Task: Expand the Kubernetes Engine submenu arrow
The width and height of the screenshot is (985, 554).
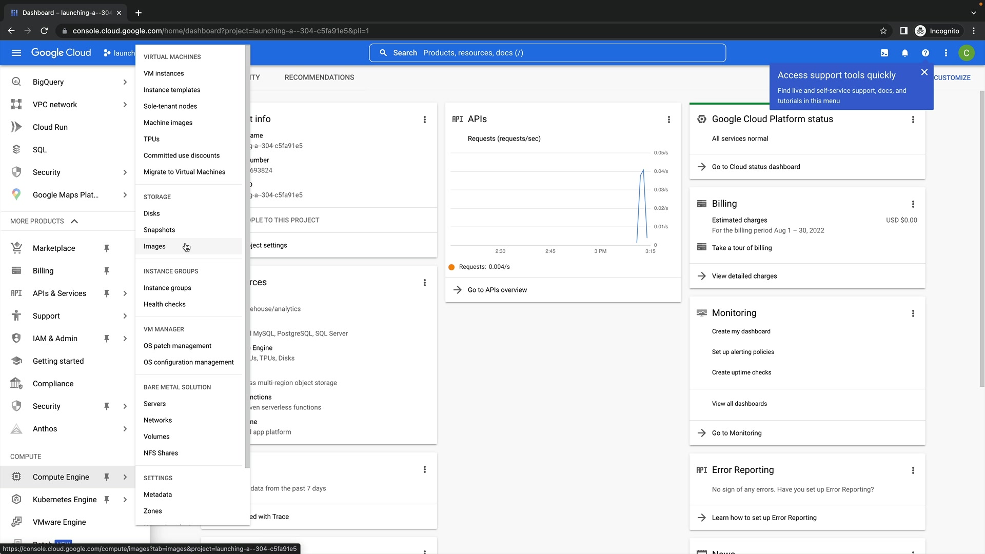Action: click(x=125, y=500)
